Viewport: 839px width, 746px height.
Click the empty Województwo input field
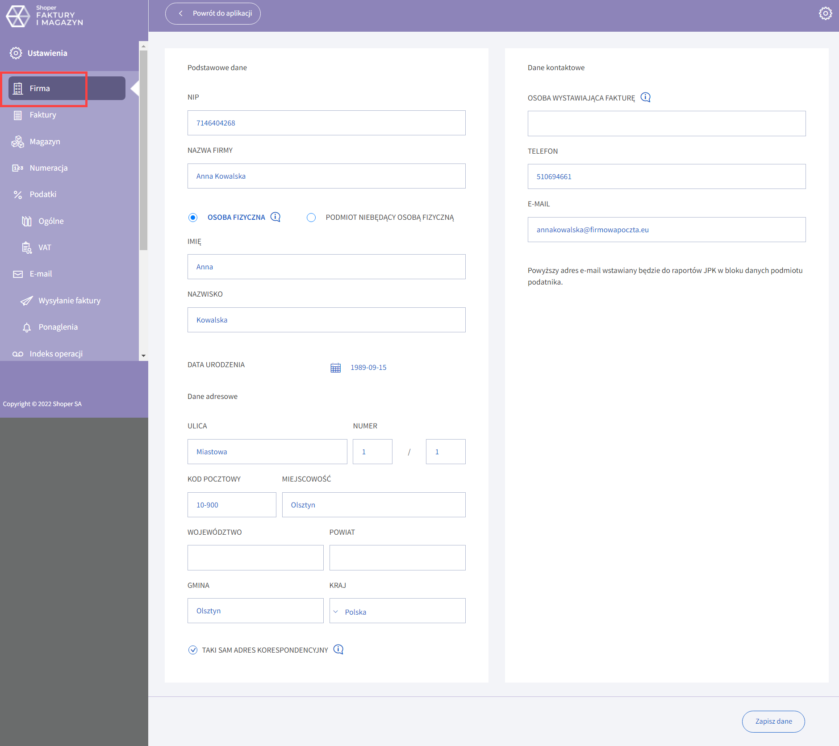(255, 557)
